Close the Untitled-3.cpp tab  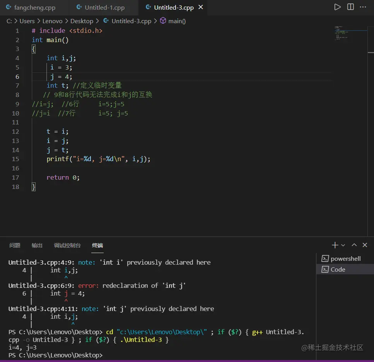click(x=201, y=7)
